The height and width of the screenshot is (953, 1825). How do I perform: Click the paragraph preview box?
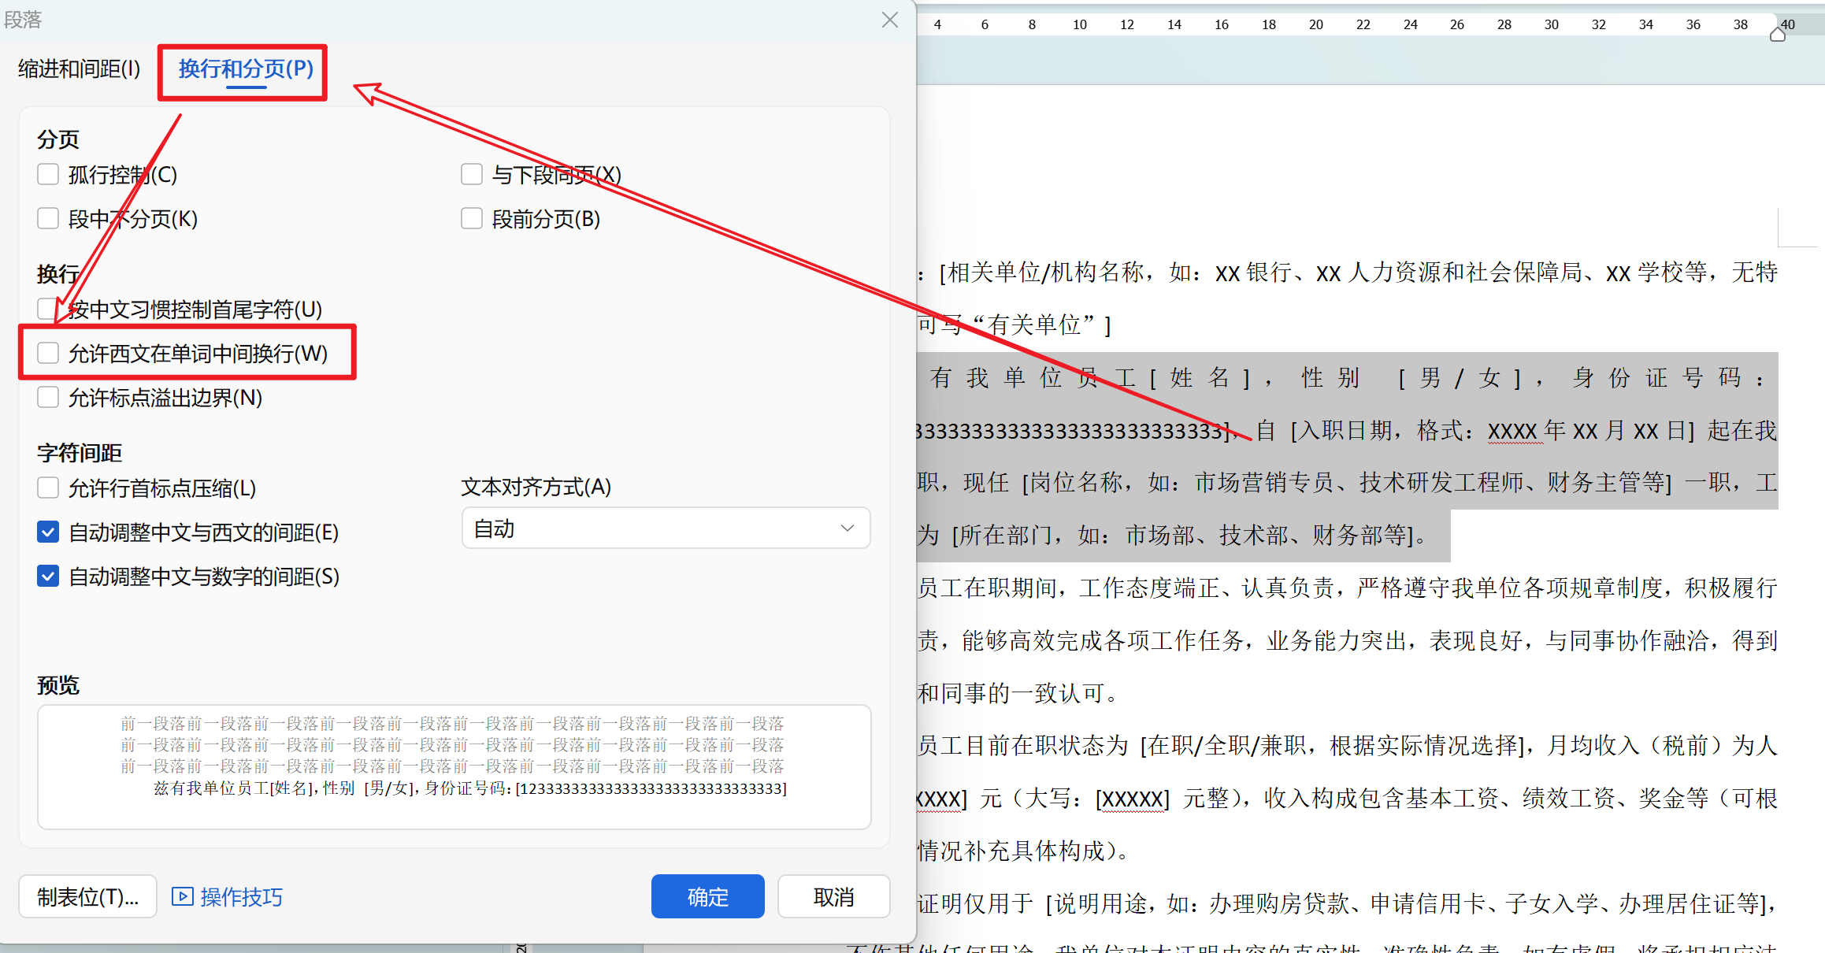(454, 766)
